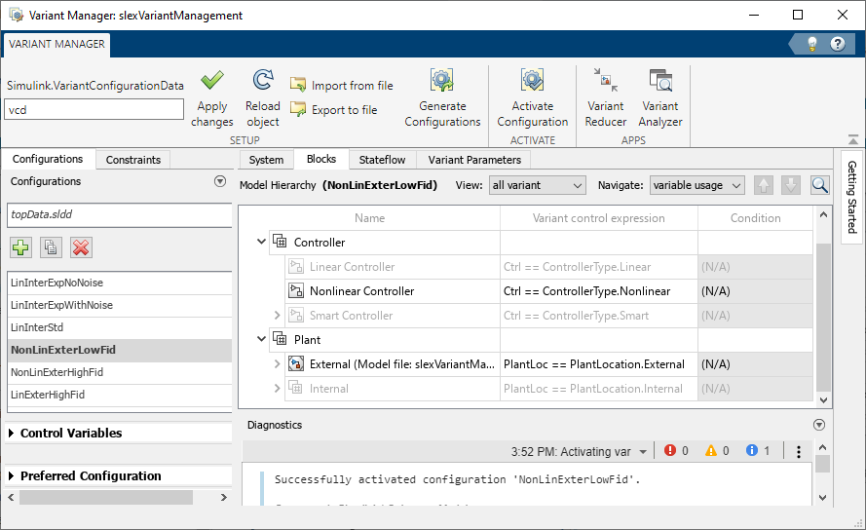The image size is (866, 530).
Task: Open Help via question mark icon
Action: click(x=838, y=44)
